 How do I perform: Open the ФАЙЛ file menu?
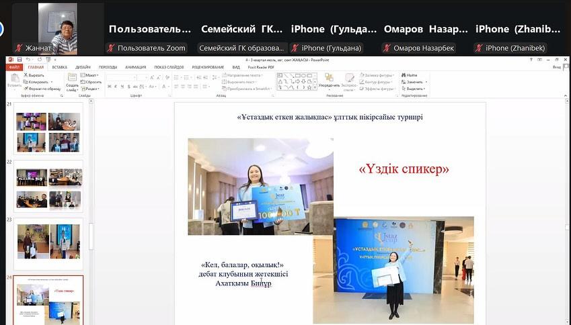click(x=15, y=67)
